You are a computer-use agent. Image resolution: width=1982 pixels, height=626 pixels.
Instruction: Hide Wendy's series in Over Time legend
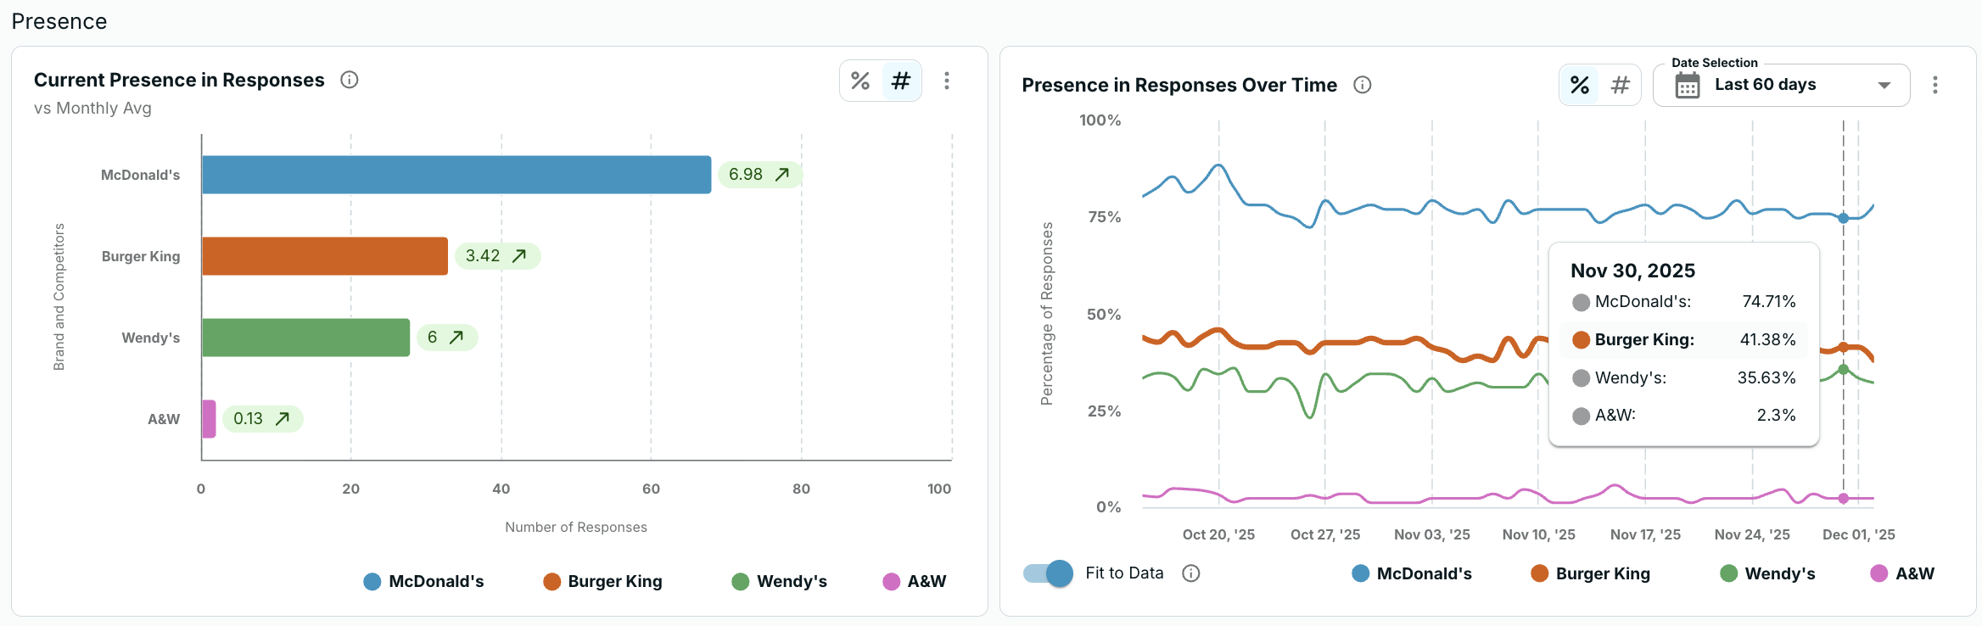pyautogui.click(x=1768, y=573)
